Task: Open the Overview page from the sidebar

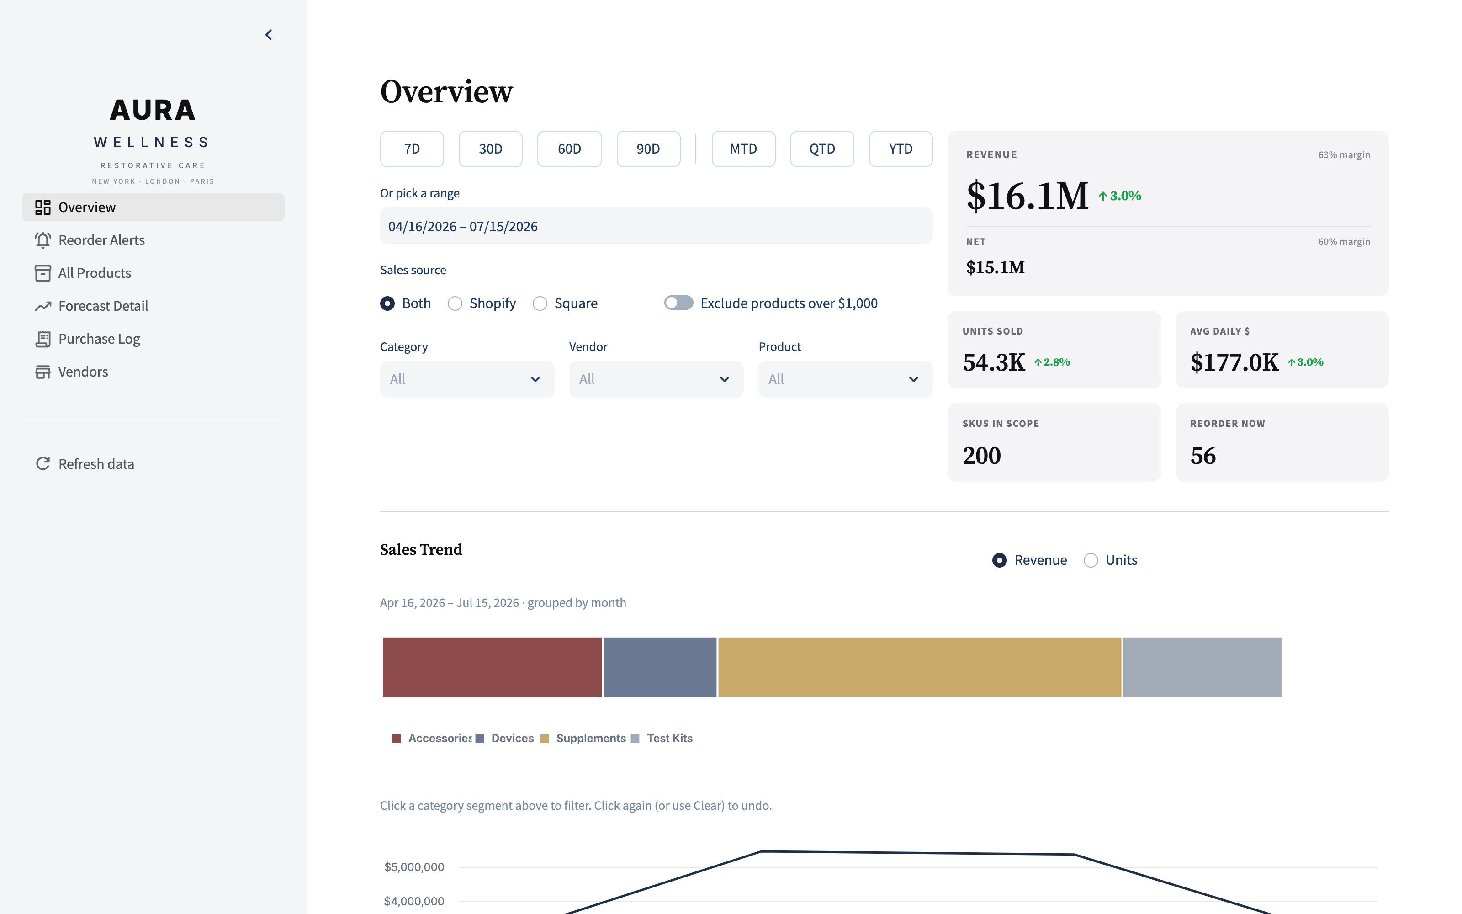Action: [x=154, y=207]
